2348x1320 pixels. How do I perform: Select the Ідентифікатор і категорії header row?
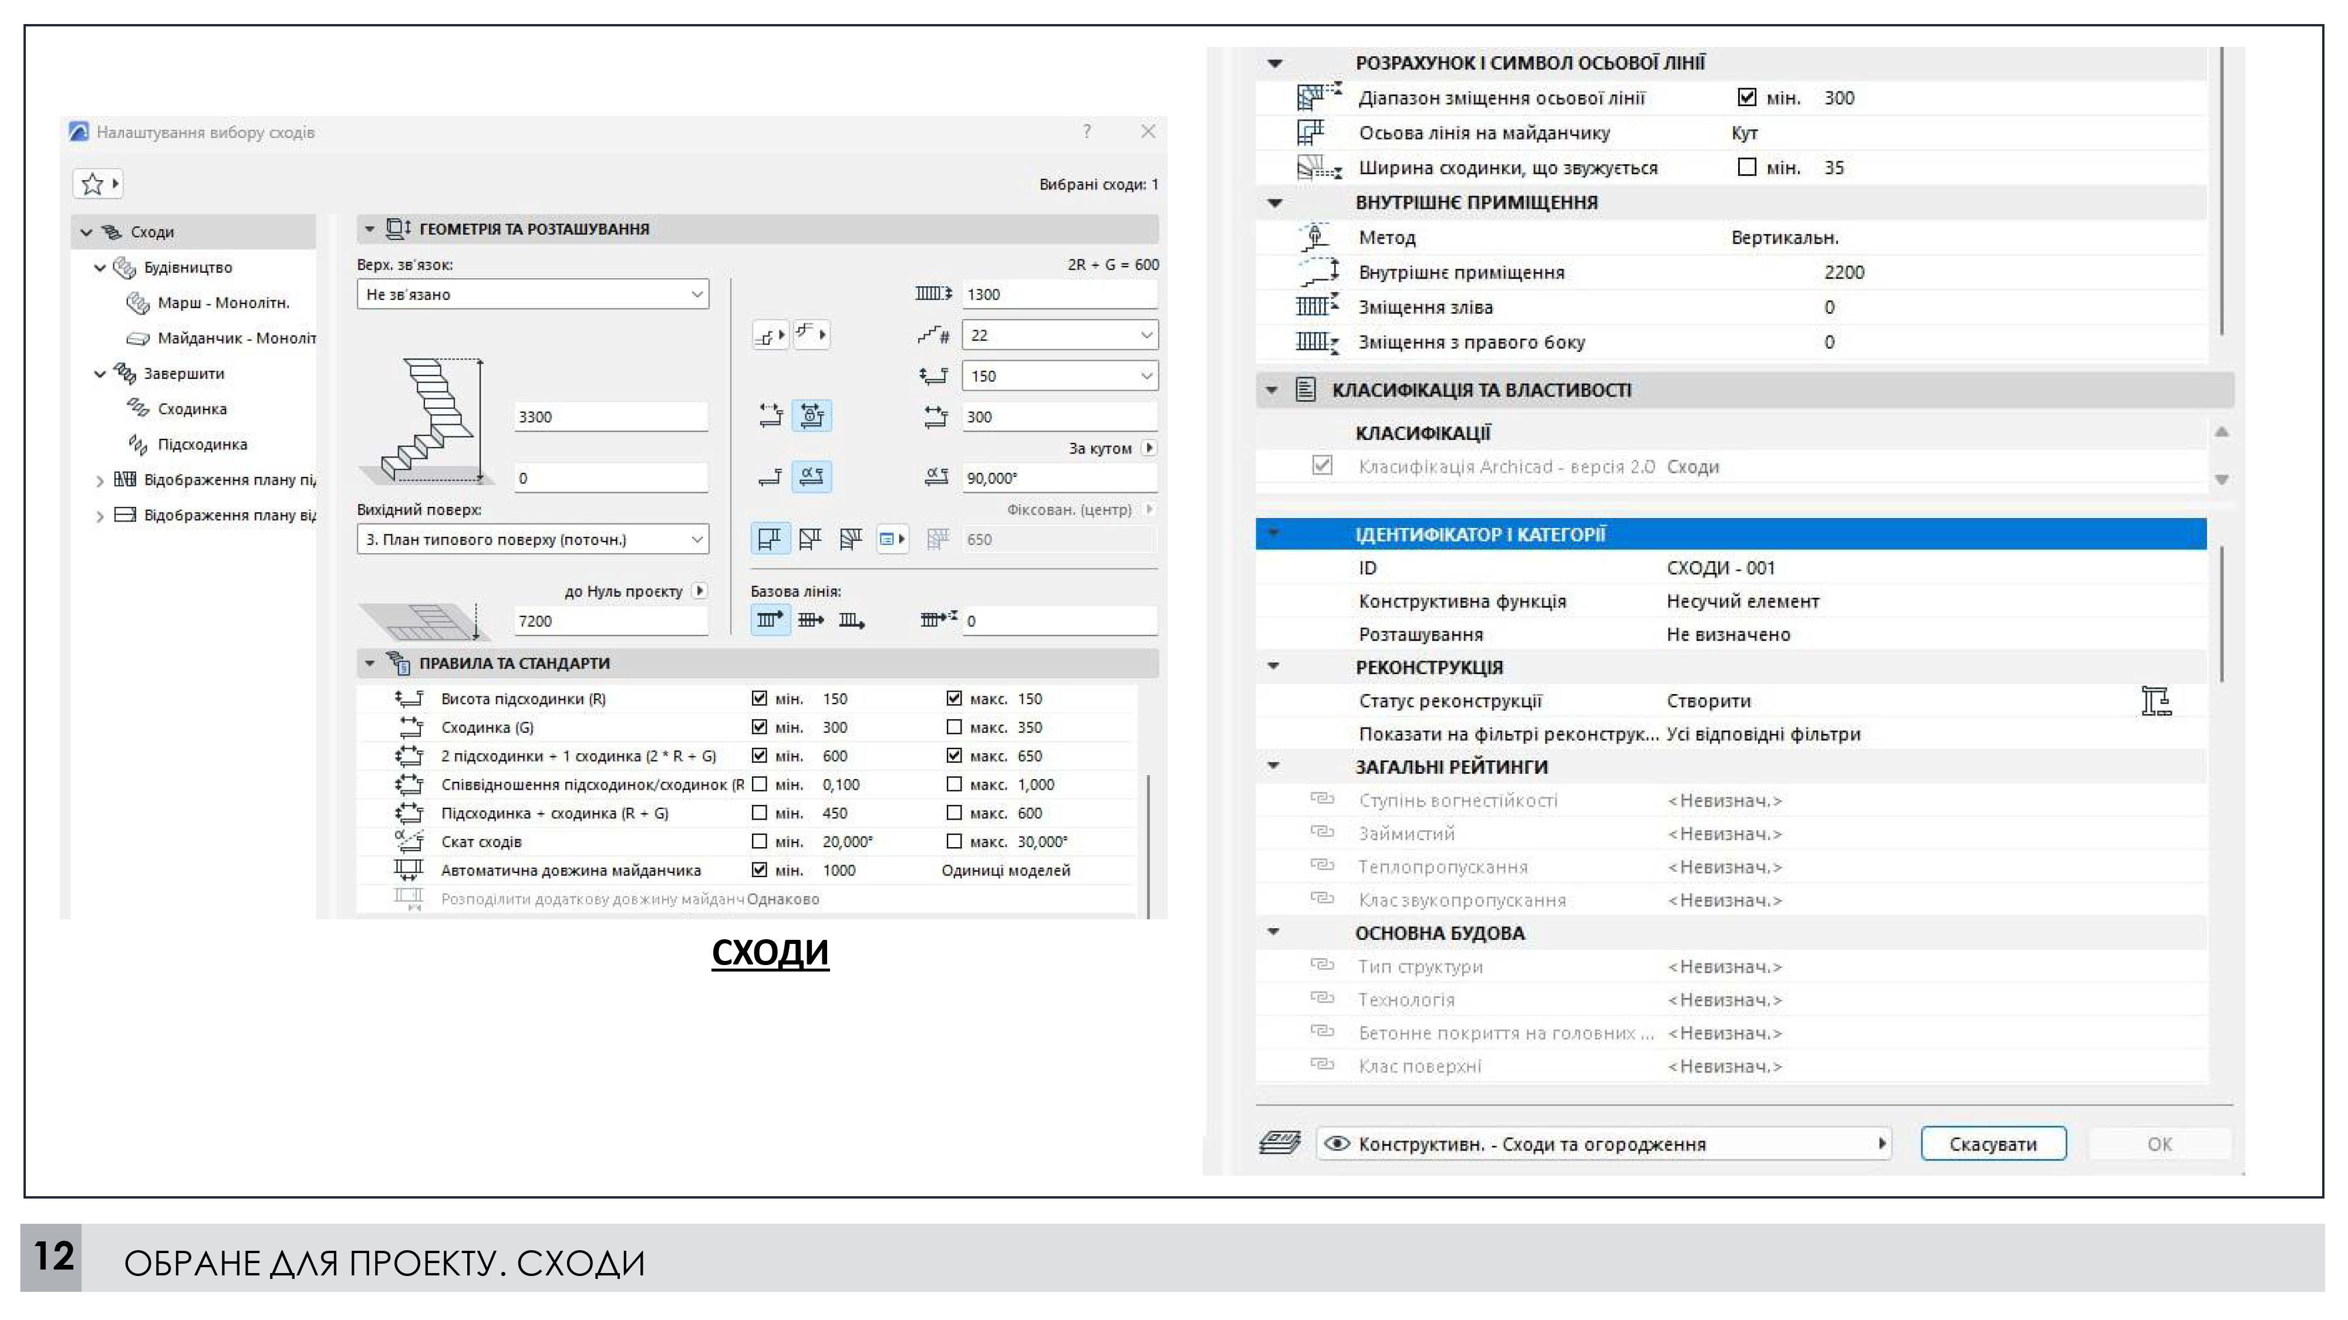[1731, 534]
